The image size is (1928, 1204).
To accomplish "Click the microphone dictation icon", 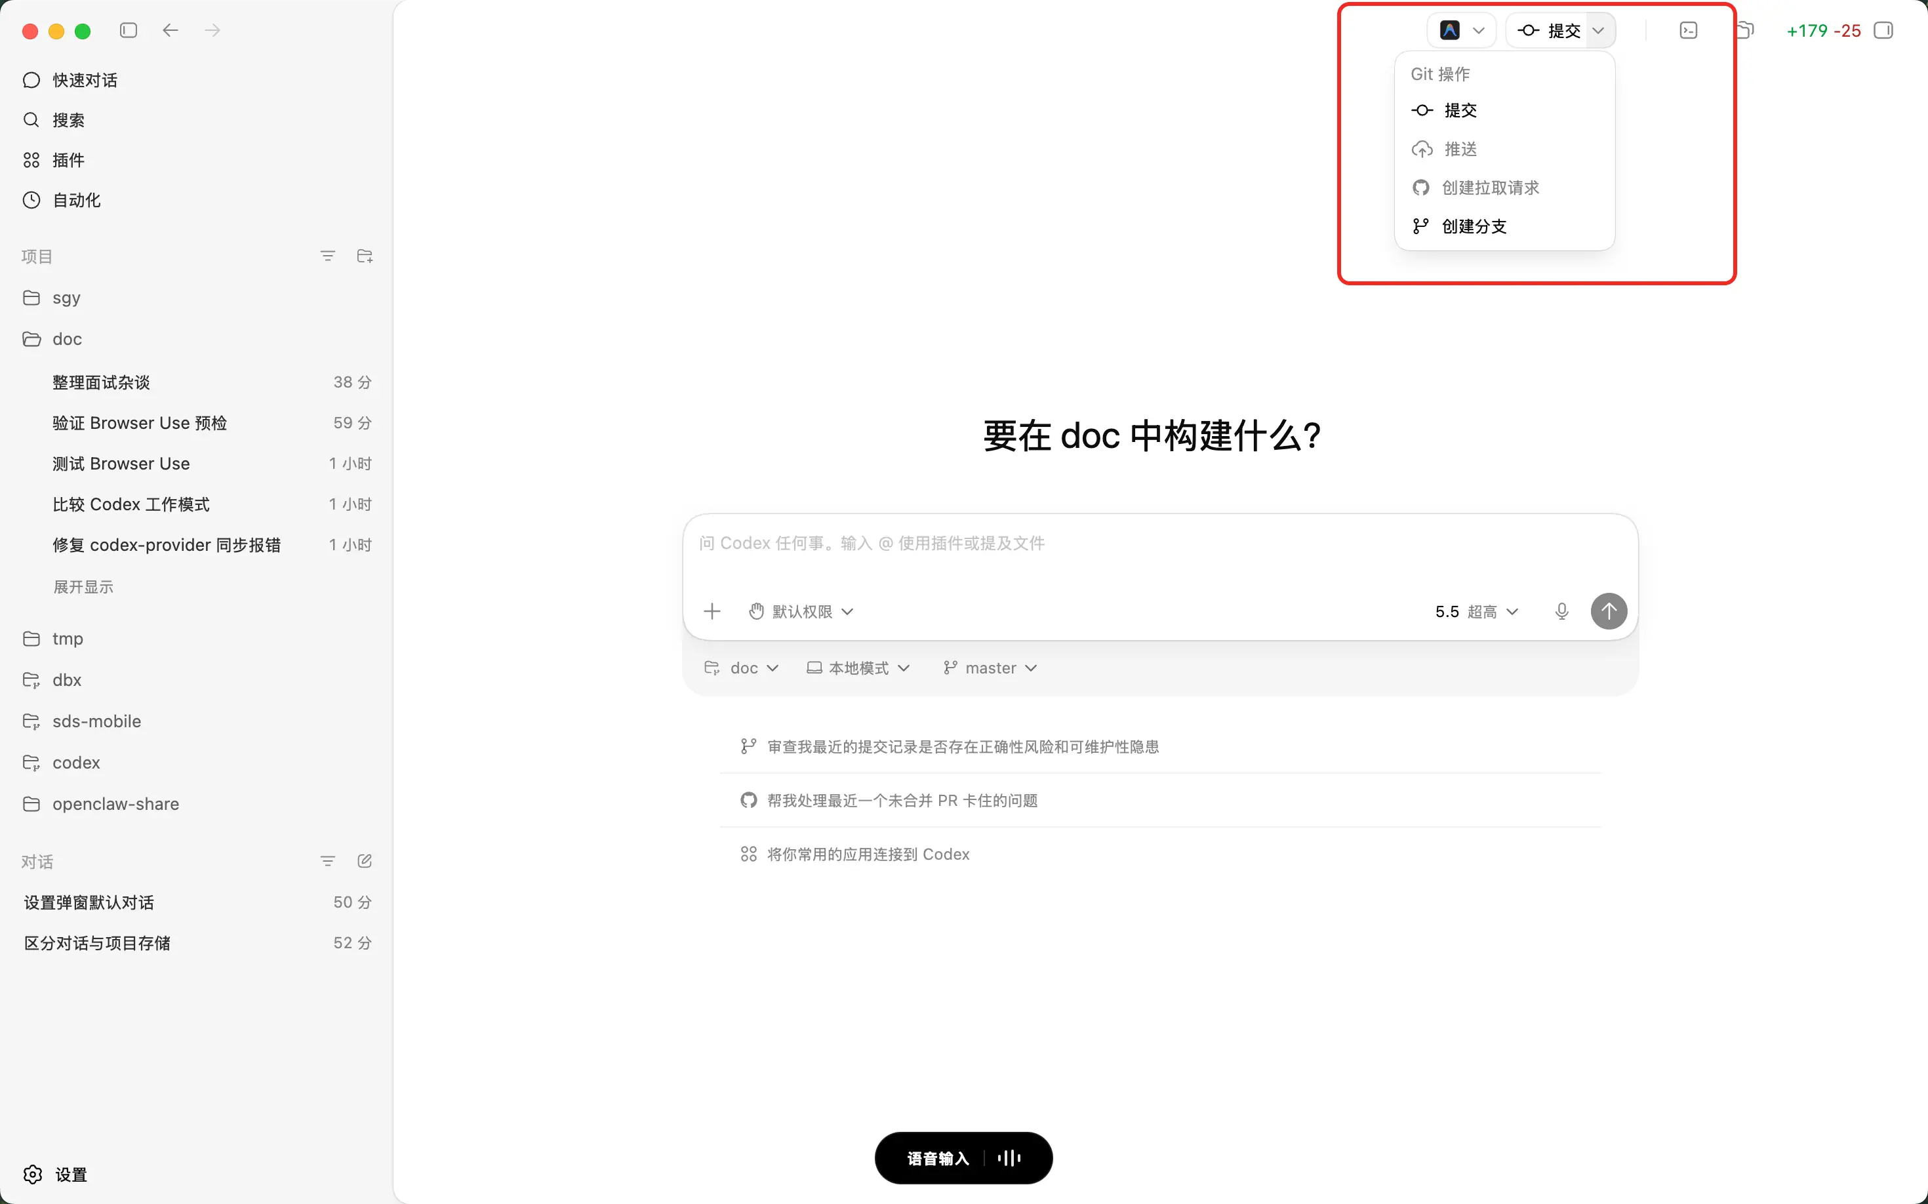I will click(1561, 611).
